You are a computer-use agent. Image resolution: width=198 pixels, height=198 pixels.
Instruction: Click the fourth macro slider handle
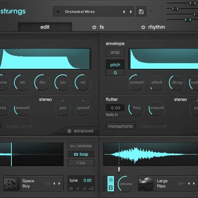point(188,20)
